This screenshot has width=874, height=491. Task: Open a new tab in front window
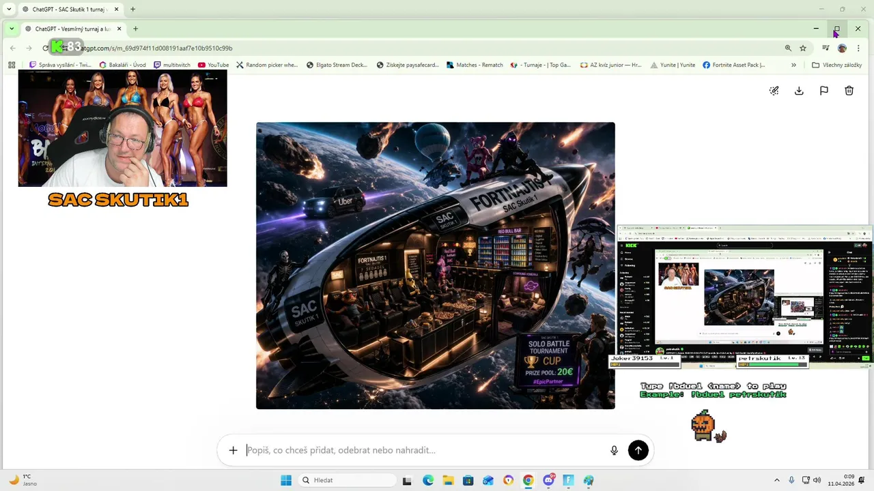pyautogui.click(x=135, y=29)
